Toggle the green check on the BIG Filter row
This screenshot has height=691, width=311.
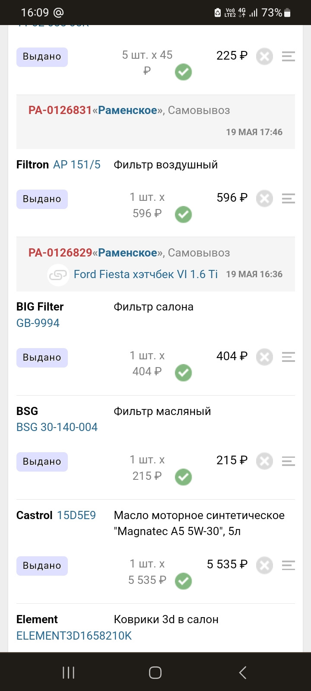pos(183,373)
